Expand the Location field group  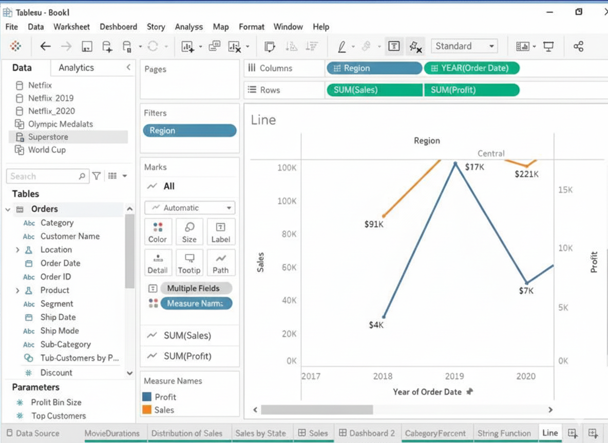(17, 250)
